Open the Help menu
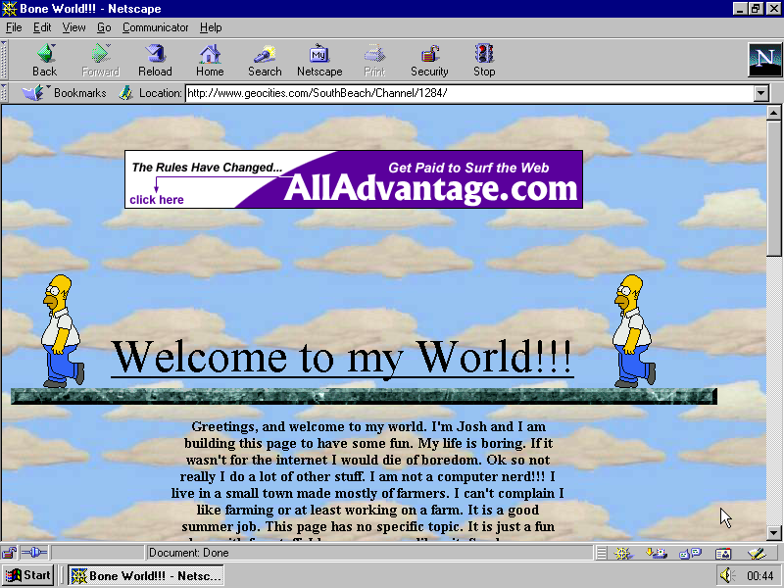The image size is (784, 588). point(211,27)
